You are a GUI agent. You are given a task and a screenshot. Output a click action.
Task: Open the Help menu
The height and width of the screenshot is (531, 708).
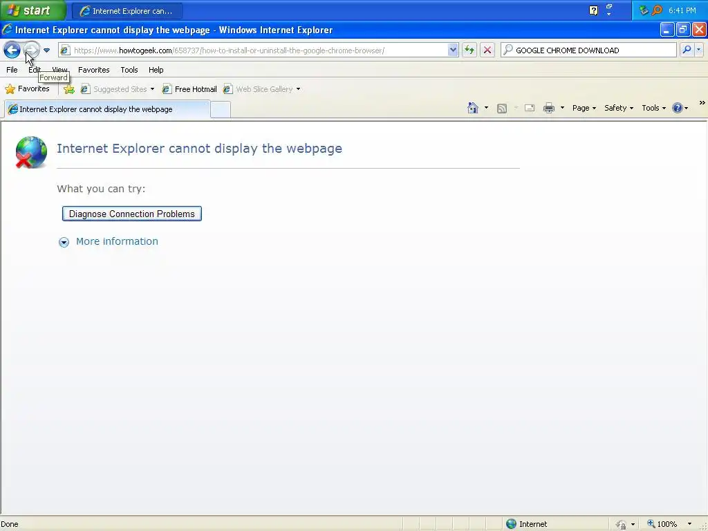click(x=156, y=70)
